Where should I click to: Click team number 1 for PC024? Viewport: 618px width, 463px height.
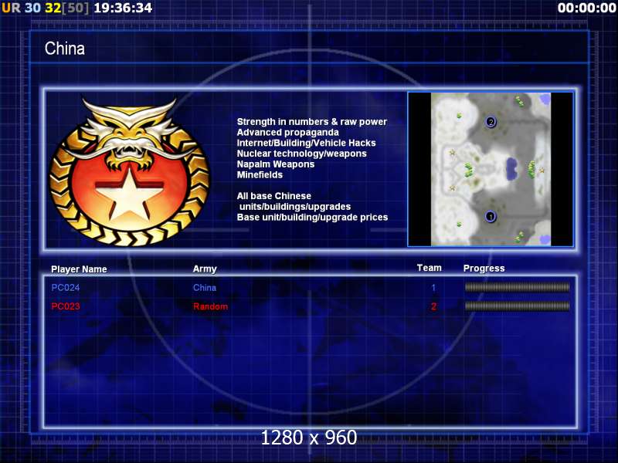(x=433, y=288)
